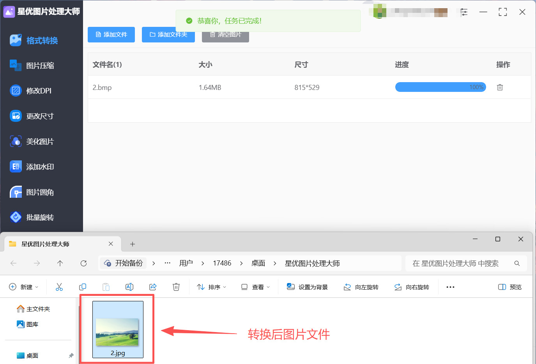Go up one folder level in Explorer

point(60,263)
